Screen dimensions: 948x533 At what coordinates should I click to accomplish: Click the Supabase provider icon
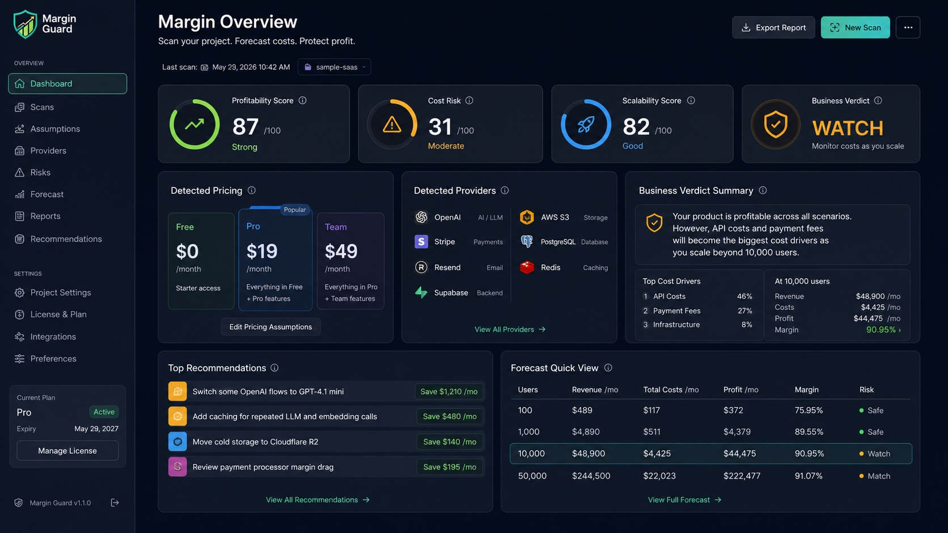421,292
